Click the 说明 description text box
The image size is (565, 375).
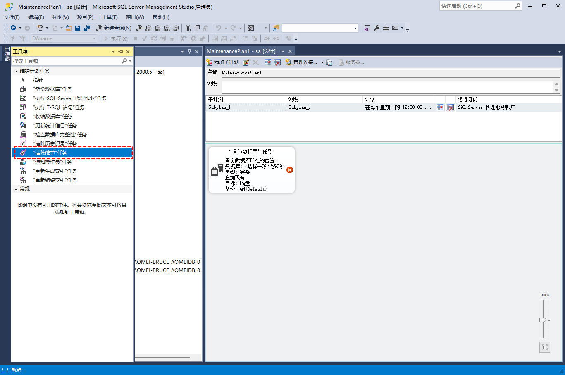pos(388,87)
